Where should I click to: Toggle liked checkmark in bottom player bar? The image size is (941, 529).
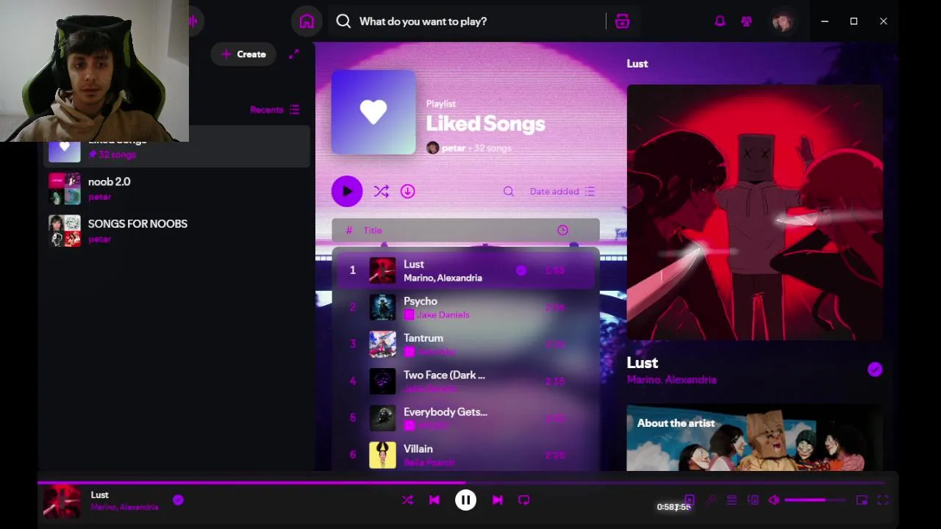click(x=178, y=500)
